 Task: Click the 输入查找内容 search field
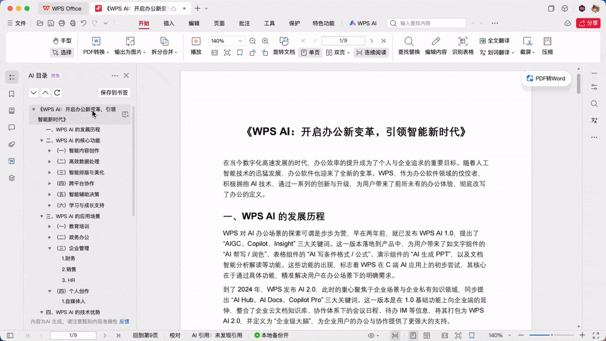[x=426, y=23]
